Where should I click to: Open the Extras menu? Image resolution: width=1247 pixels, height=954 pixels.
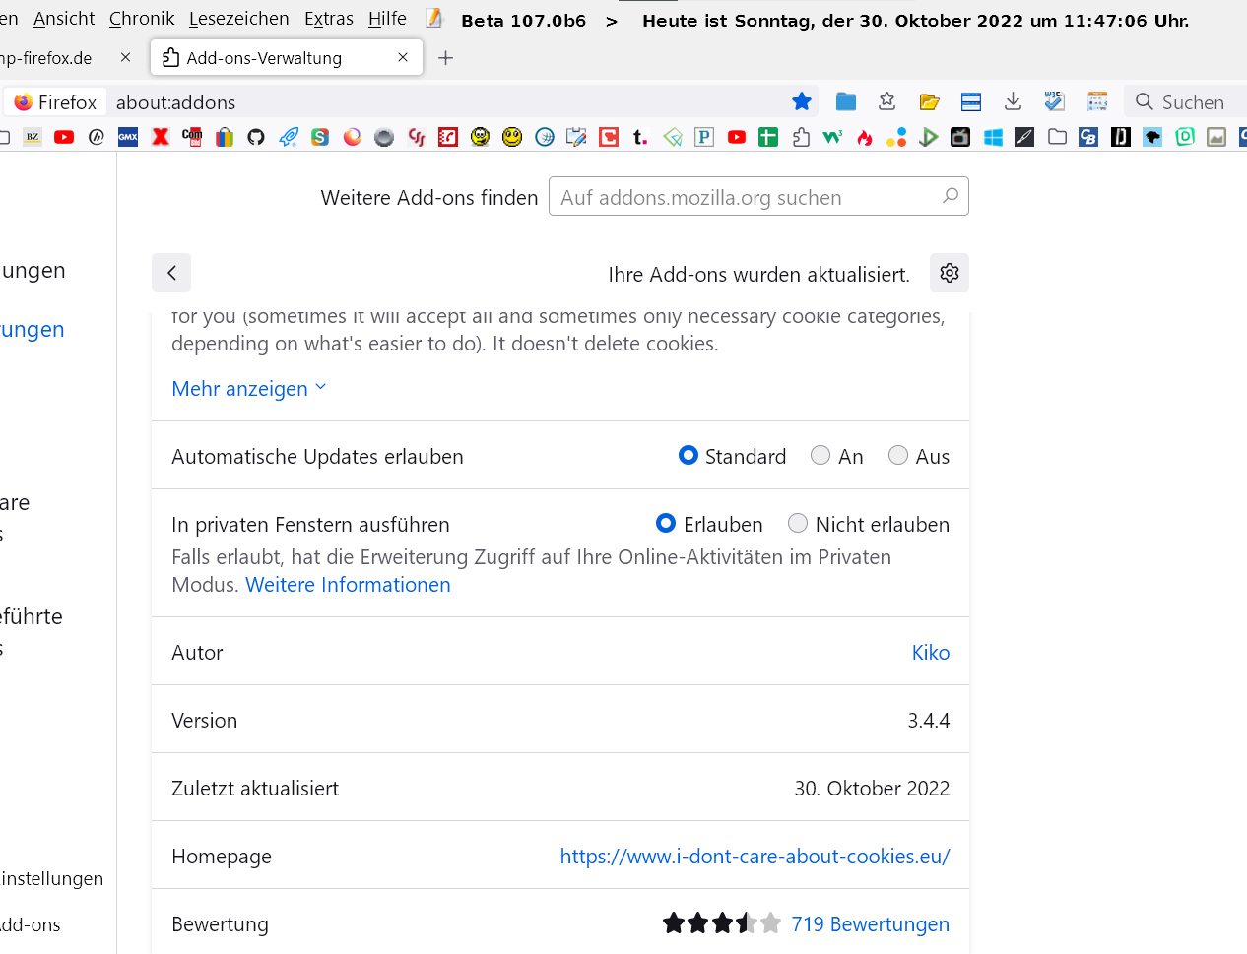[x=329, y=19]
